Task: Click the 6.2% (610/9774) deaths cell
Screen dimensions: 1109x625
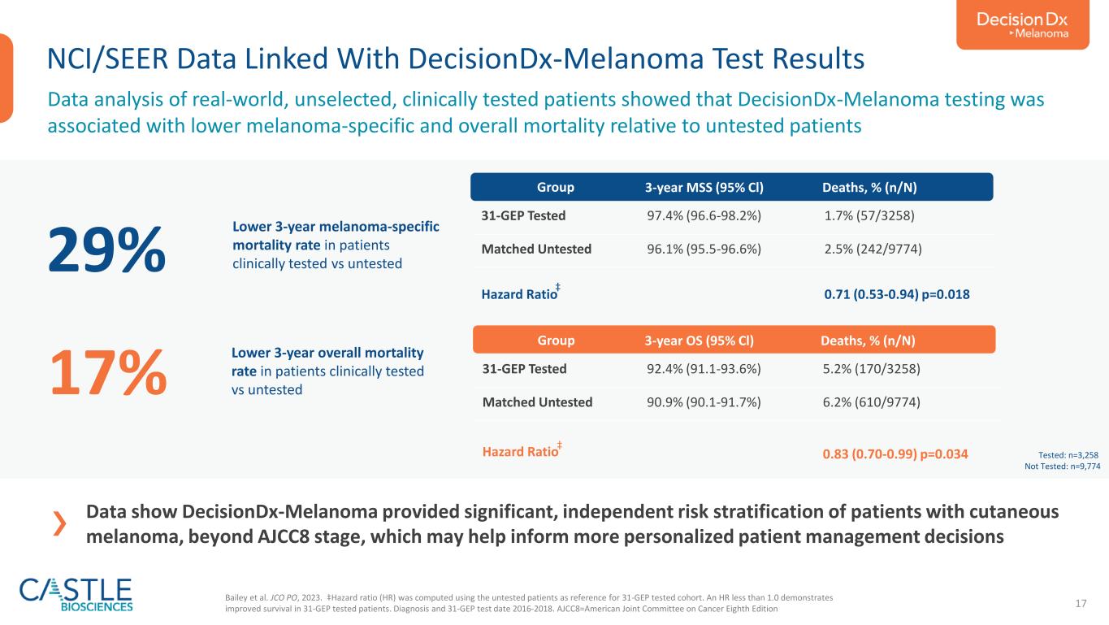Action: click(x=871, y=401)
